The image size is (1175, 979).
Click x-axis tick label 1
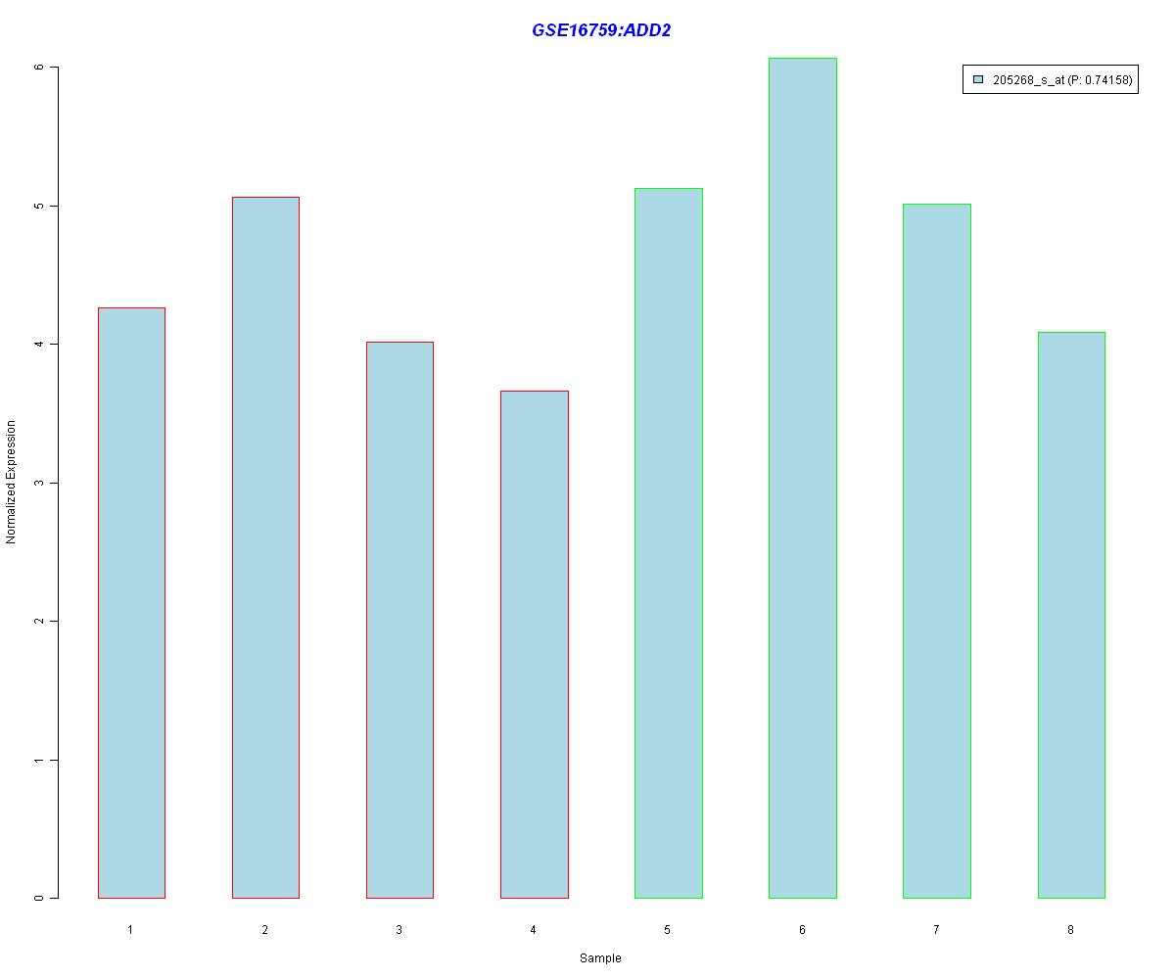[x=130, y=929]
